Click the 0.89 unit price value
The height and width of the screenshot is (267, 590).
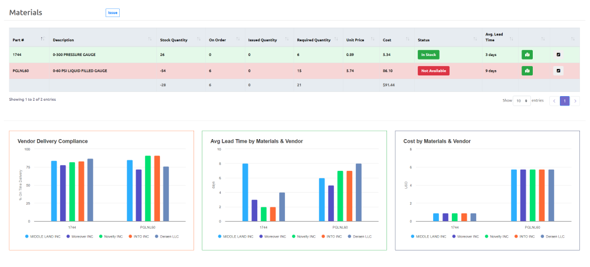point(350,55)
